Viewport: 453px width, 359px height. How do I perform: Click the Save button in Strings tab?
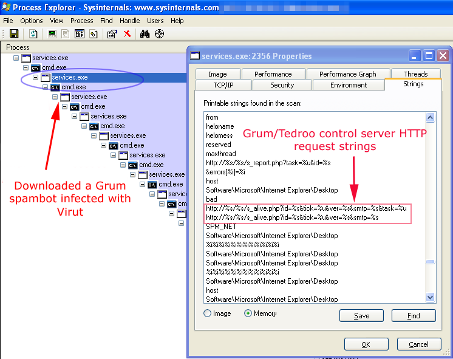pyautogui.click(x=361, y=316)
